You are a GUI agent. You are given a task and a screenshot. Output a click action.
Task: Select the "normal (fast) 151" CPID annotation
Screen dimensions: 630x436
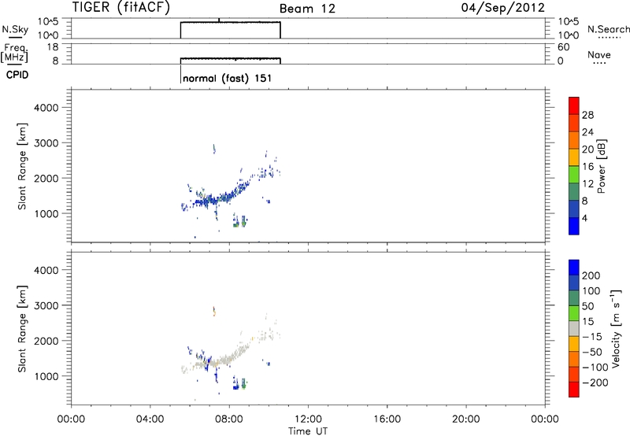click(227, 78)
